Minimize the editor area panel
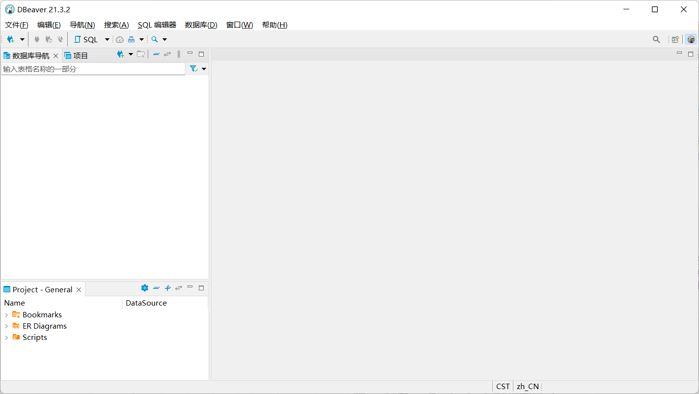 coord(679,53)
